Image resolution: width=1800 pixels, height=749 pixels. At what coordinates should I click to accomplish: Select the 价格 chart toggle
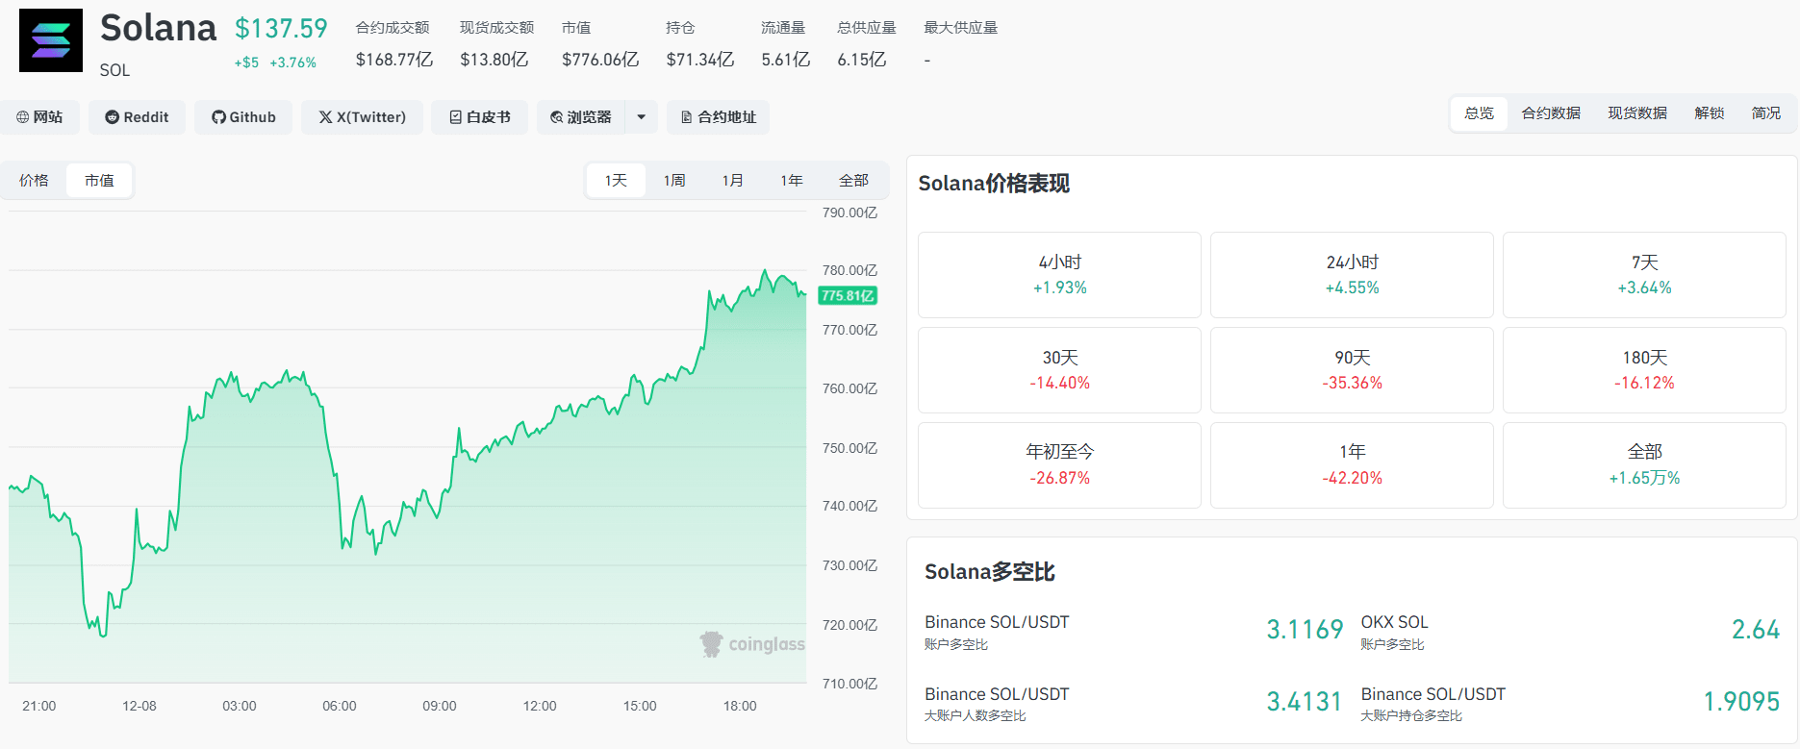tap(34, 181)
